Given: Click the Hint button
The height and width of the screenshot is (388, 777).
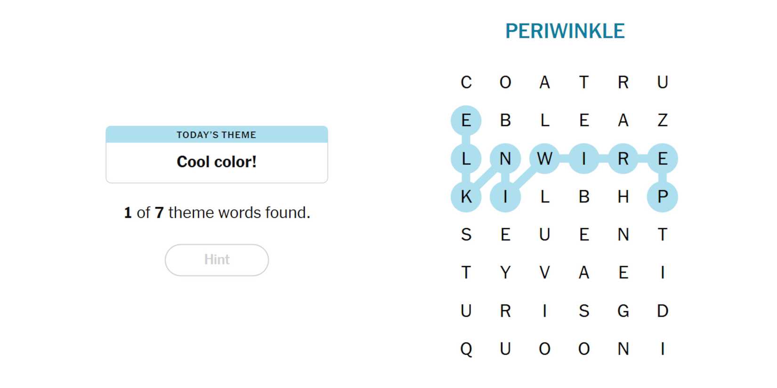Looking at the screenshot, I should (x=217, y=260).
